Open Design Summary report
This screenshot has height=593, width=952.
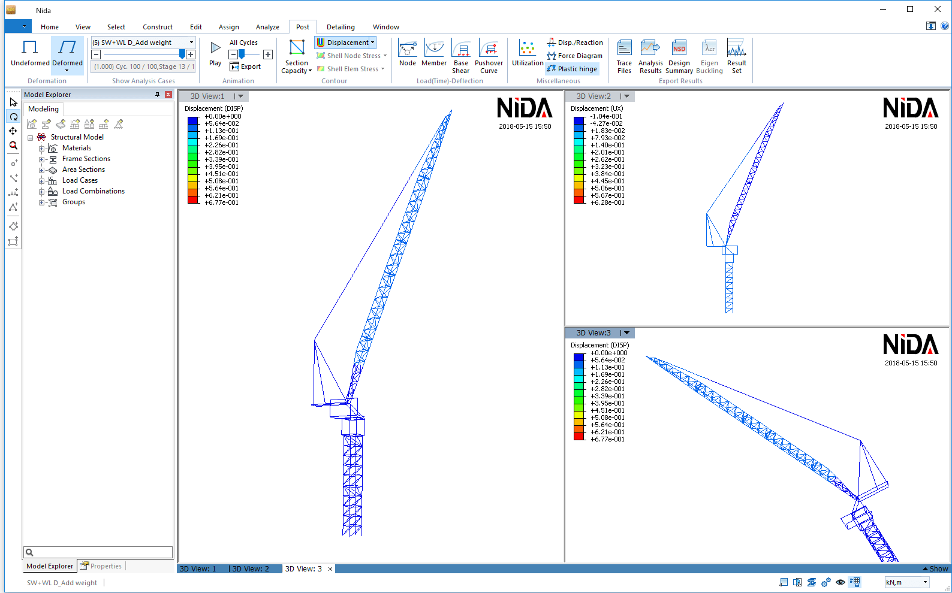[679, 57]
